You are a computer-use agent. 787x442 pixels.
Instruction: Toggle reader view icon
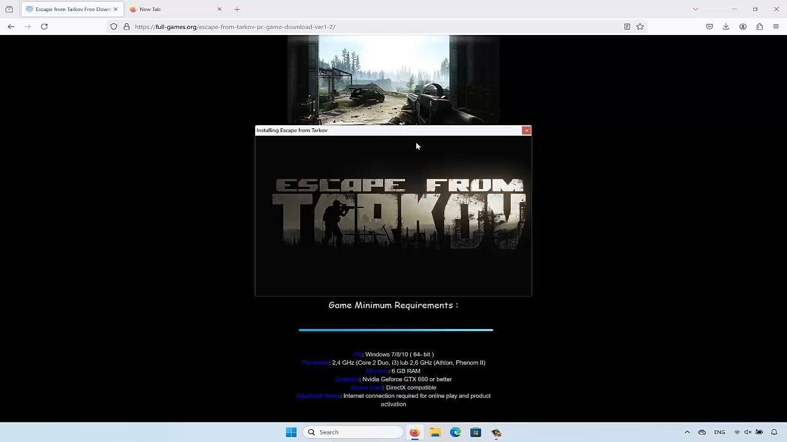tap(627, 26)
